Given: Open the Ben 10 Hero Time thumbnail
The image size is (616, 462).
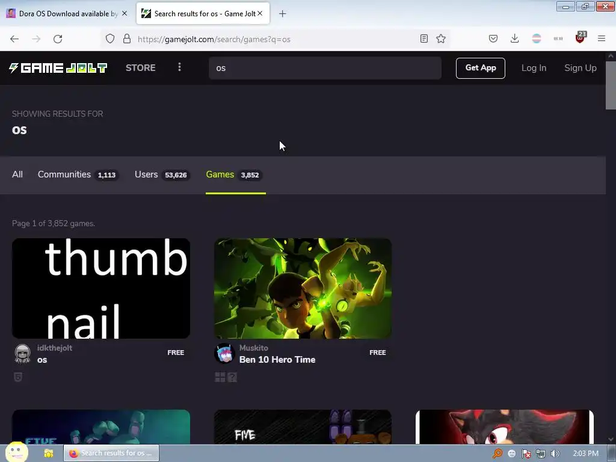Looking at the screenshot, I should tap(303, 288).
